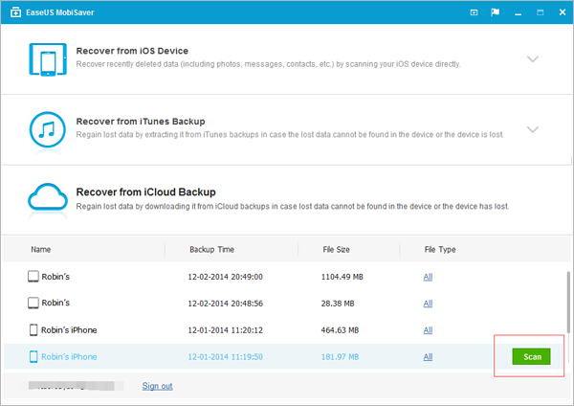Open All file types for the 28.38 MB backup
The image size is (574, 406).
point(429,303)
